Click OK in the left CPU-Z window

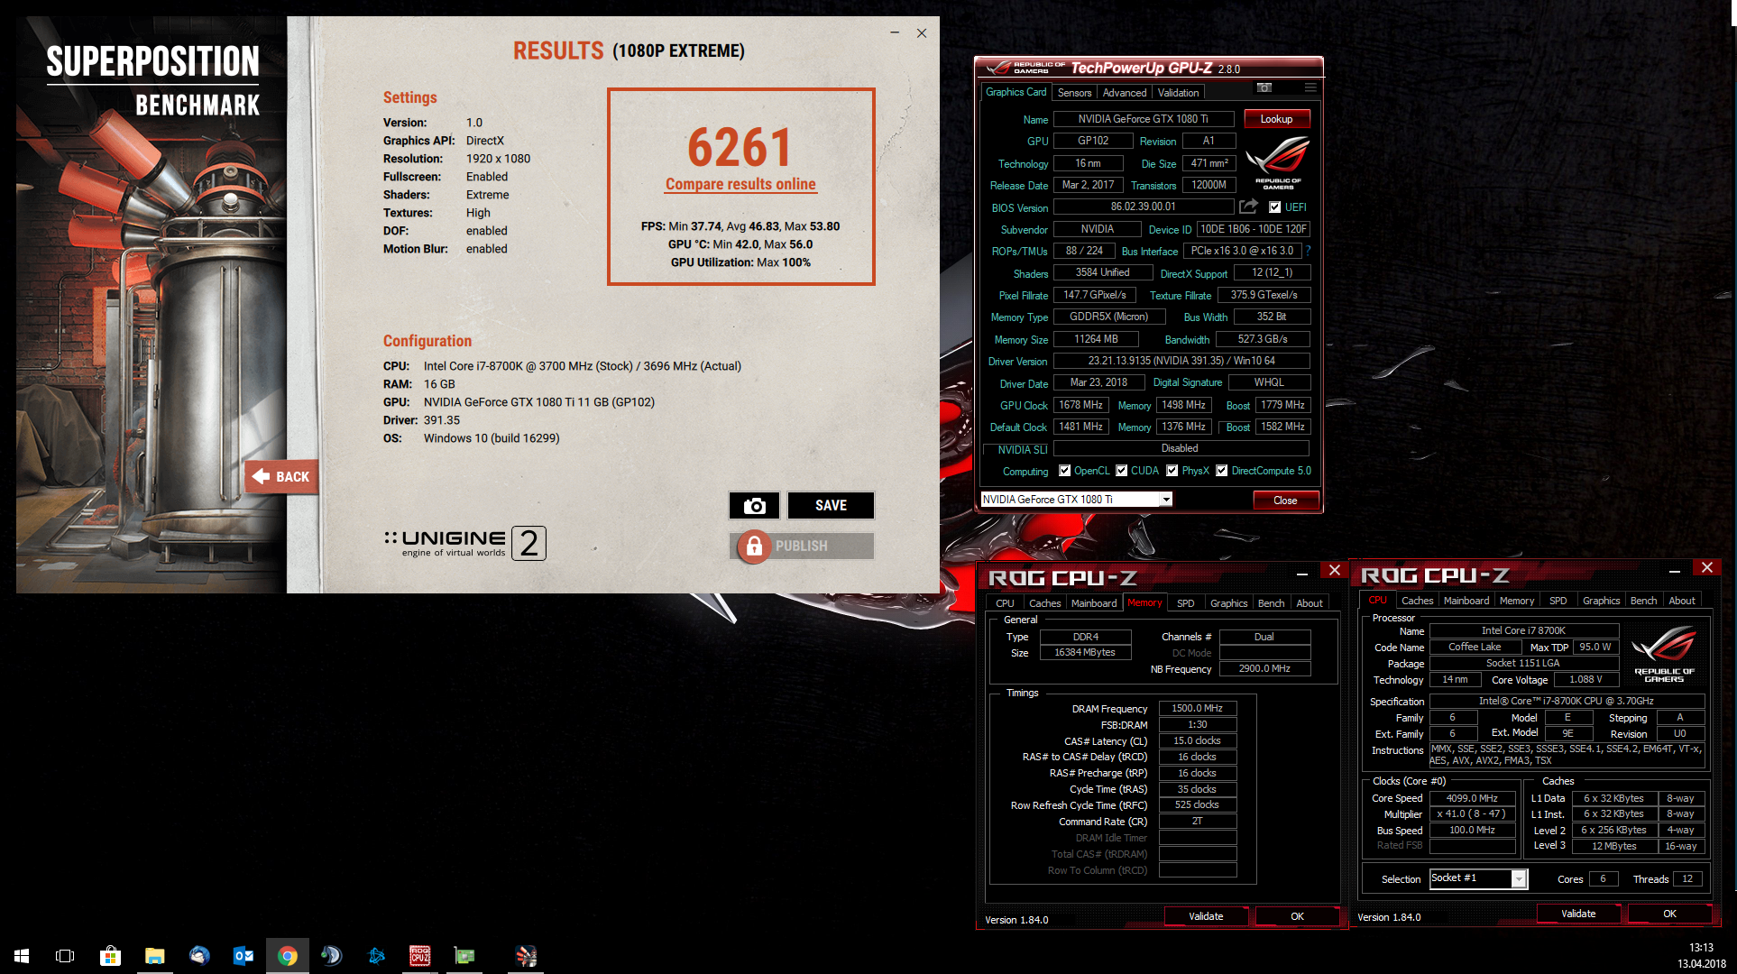coord(1297,916)
